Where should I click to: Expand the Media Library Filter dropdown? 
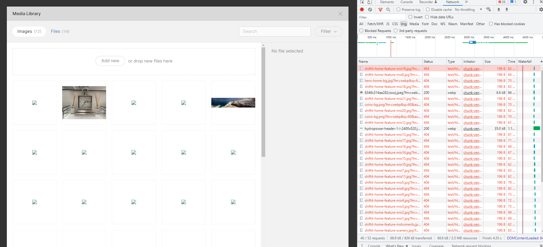click(329, 31)
